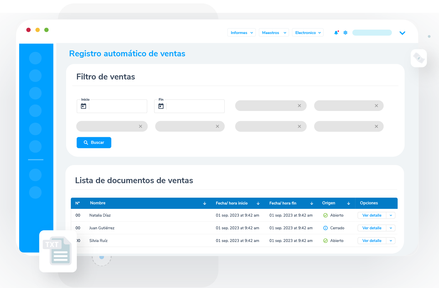Open the notifications bell icon
Viewport: 439px width, 288px height.
point(336,33)
